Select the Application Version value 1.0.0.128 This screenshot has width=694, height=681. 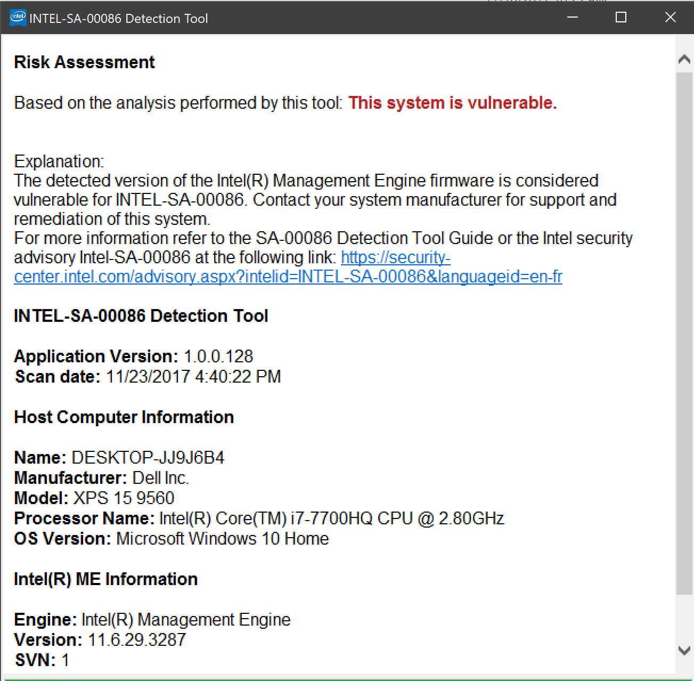[218, 356]
